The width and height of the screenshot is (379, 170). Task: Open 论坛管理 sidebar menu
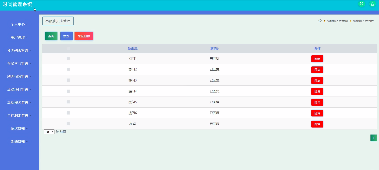coord(19,129)
